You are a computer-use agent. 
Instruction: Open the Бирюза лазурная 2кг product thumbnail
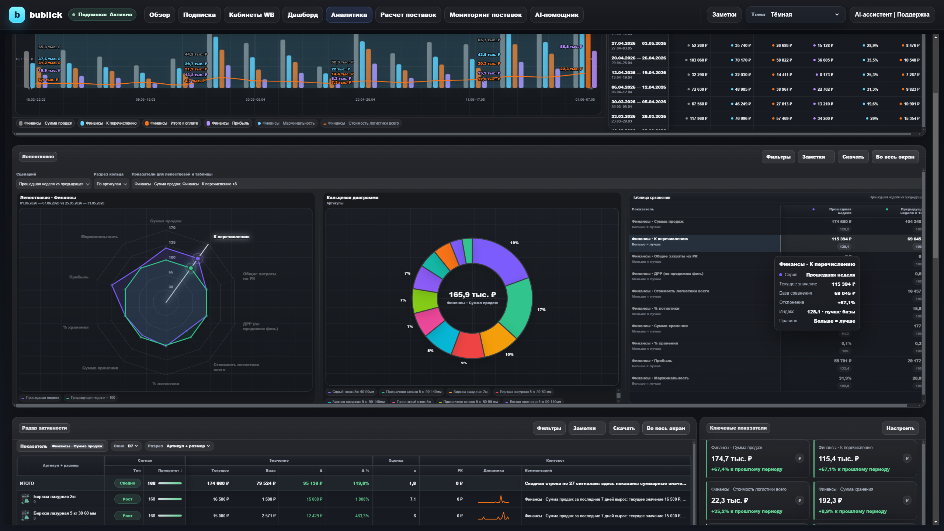coord(25,499)
